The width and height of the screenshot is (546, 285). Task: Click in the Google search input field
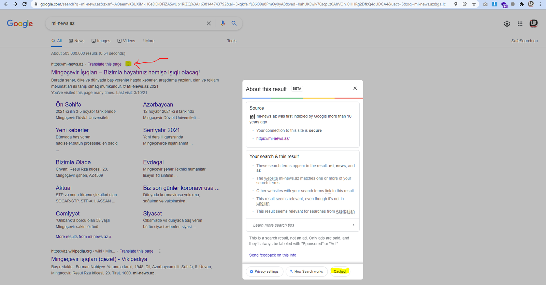click(x=126, y=23)
